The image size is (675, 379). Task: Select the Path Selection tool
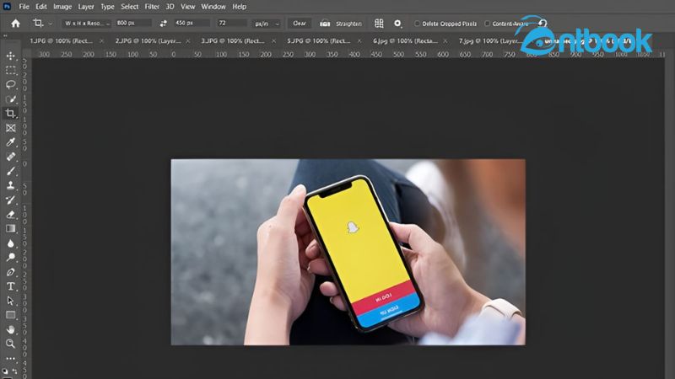point(10,301)
